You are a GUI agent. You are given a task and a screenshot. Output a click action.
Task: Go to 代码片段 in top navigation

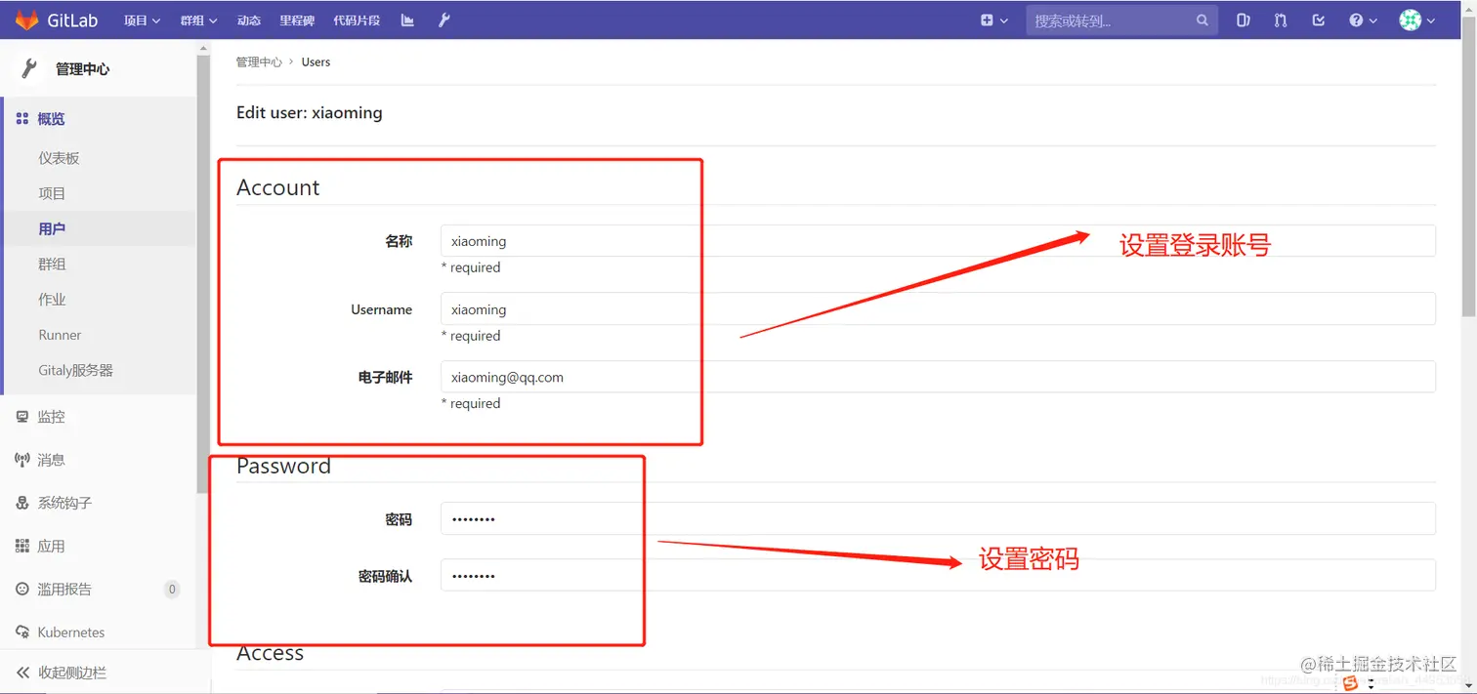[x=357, y=20]
